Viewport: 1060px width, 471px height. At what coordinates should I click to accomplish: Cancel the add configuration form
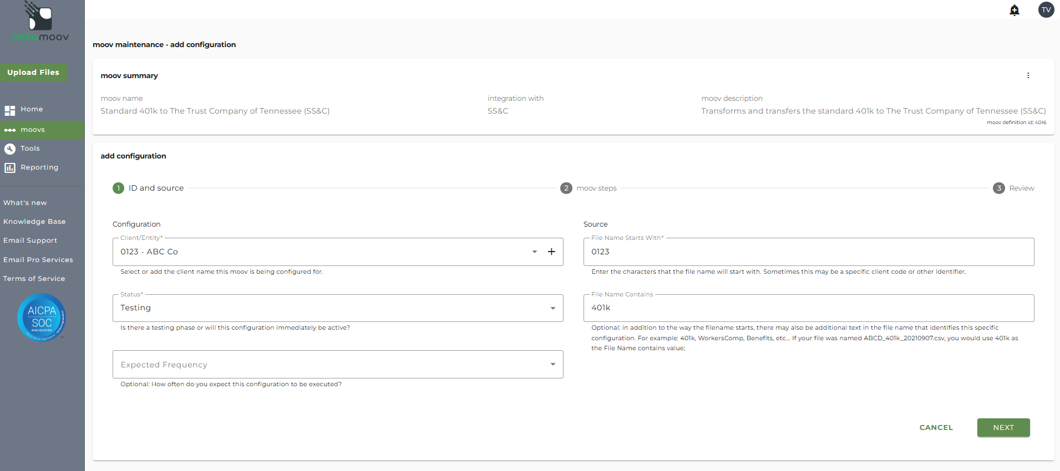coord(936,428)
